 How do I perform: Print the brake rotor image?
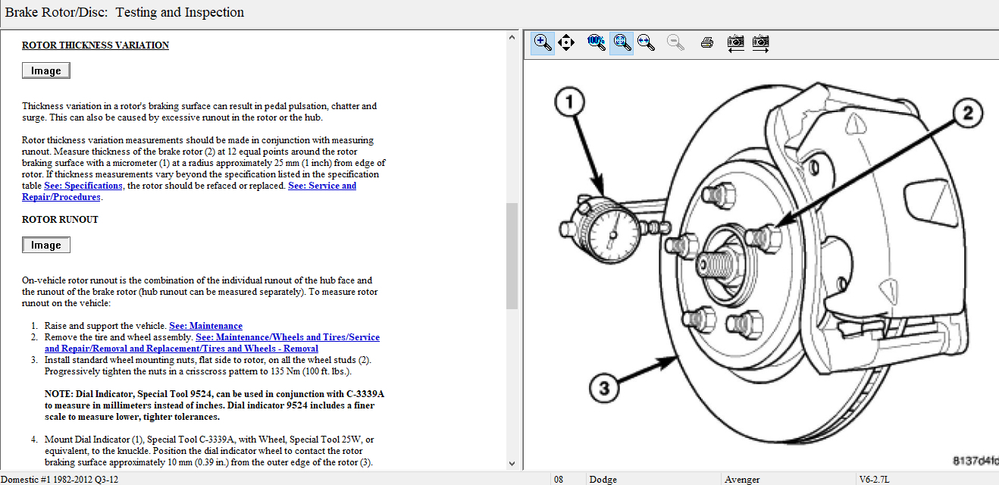[707, 42]
